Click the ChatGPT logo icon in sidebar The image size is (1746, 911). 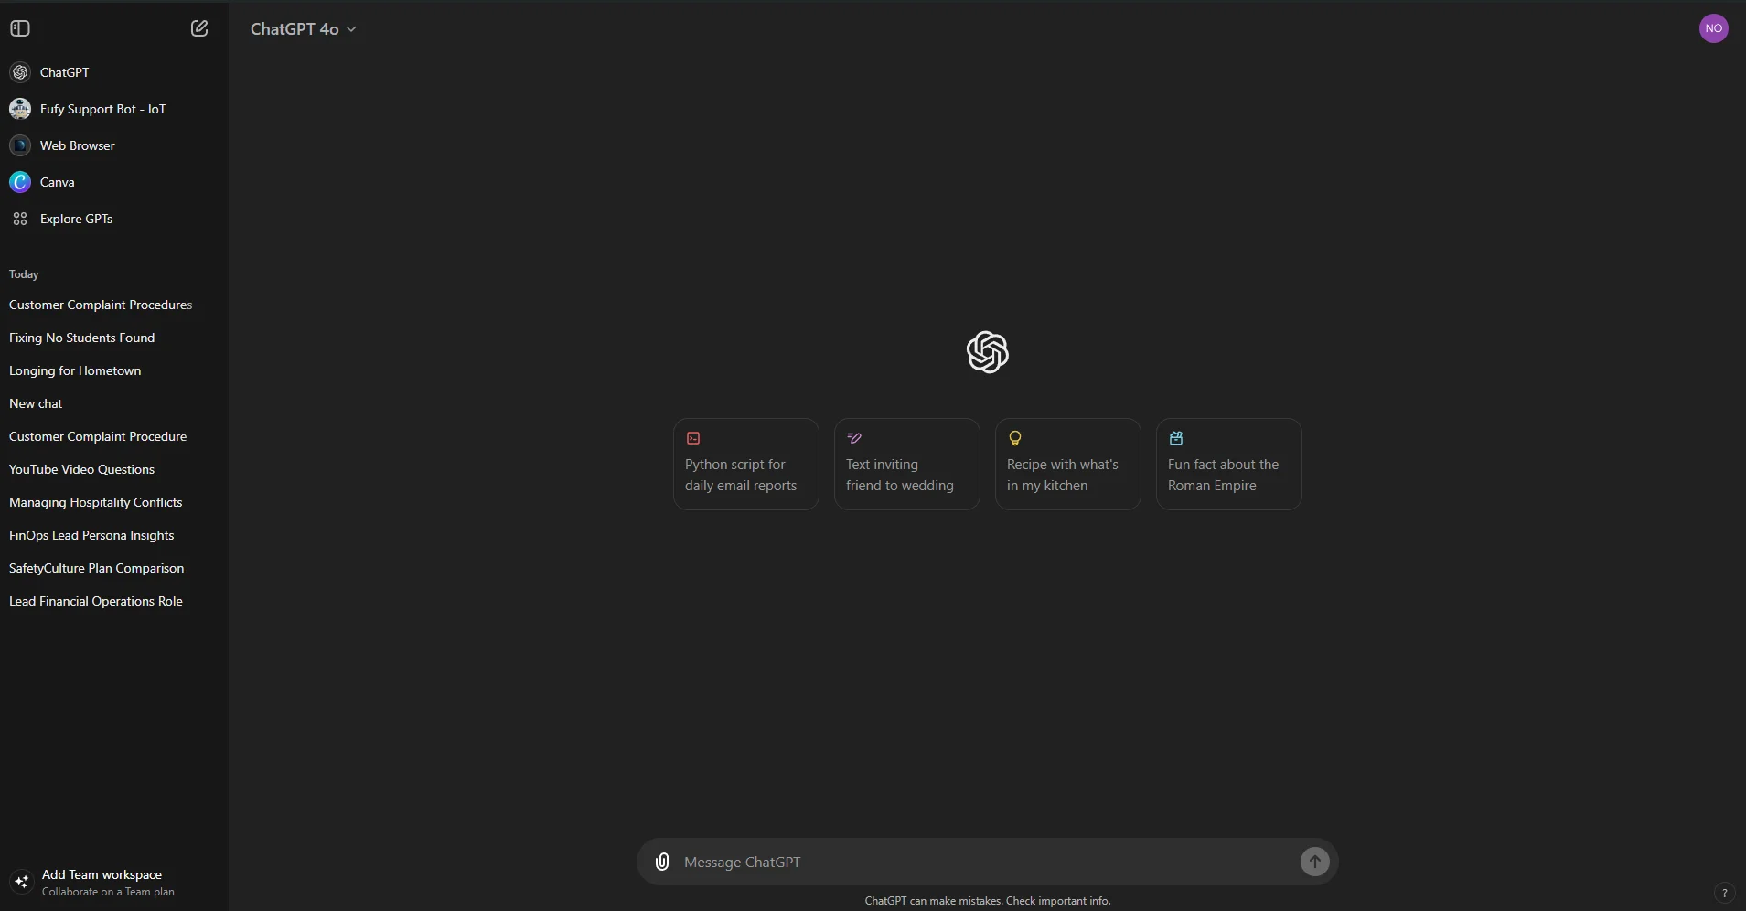tap(20, 72)
